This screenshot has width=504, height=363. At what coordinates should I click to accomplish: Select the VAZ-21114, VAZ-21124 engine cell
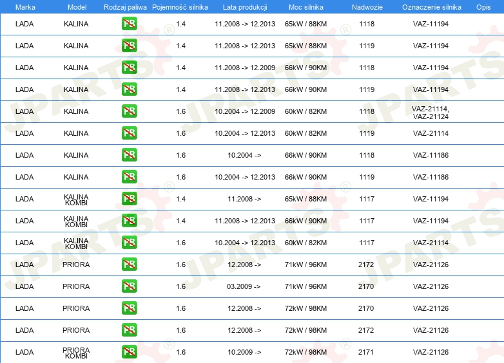pyautogui.click(x=431, y=113)
